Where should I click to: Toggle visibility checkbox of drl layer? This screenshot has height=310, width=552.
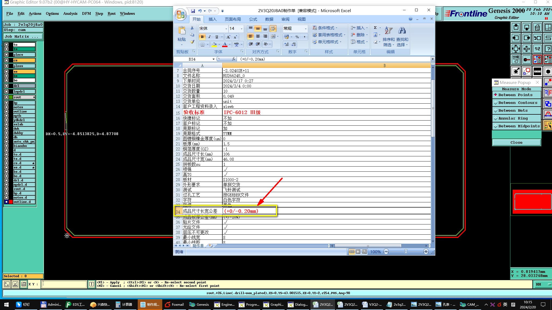[6, 86]
